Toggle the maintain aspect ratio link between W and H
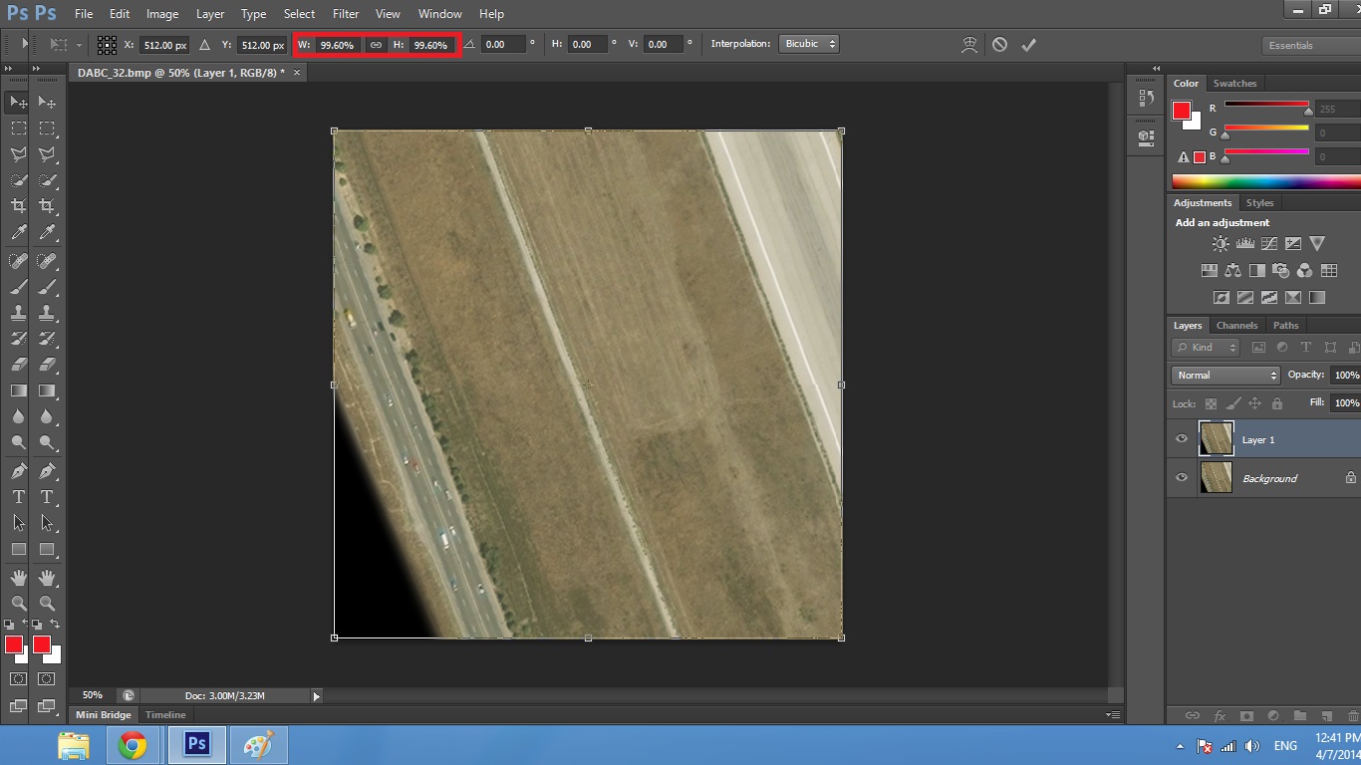The height and width of the screenshot is (765, 1361). (376, 45)
